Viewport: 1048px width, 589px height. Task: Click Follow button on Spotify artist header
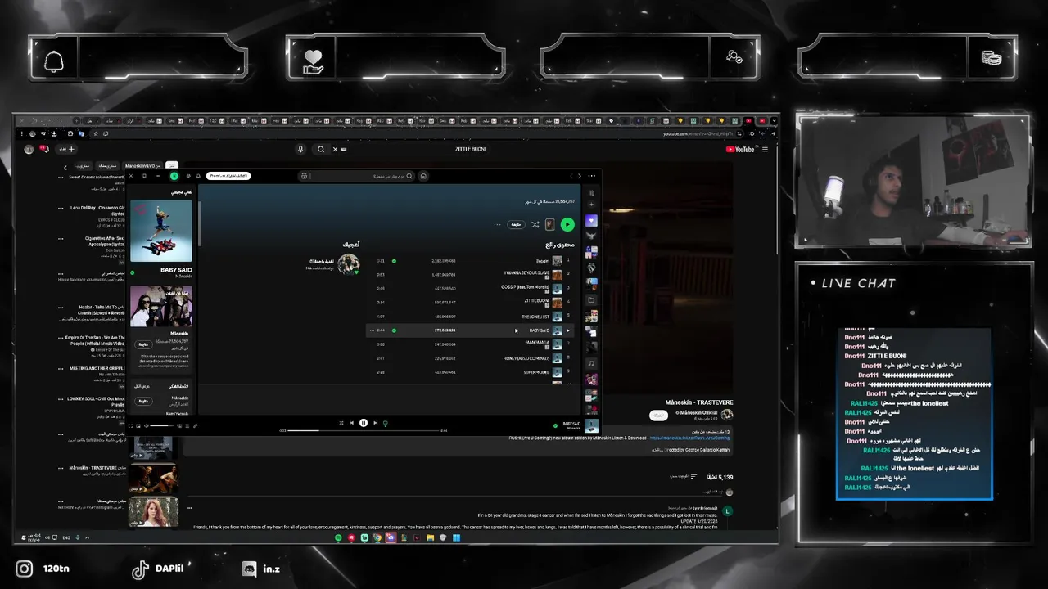(x=516, y=224)
